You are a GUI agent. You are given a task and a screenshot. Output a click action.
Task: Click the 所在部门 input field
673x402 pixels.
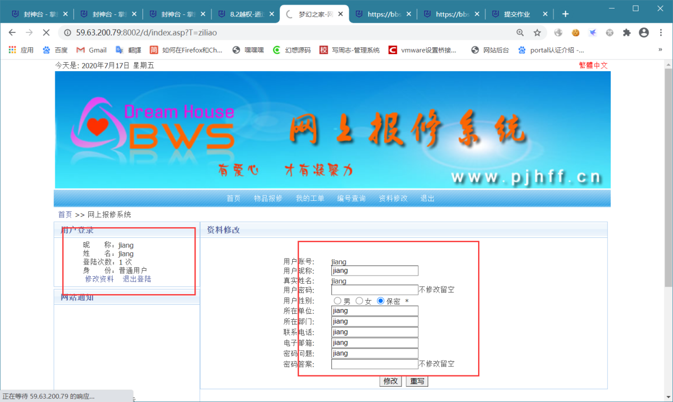point(375,321)
